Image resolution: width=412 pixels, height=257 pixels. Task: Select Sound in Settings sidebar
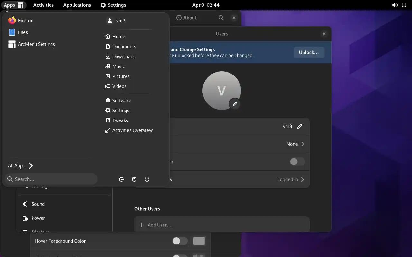pyautogui.click(x=64, y=204)
